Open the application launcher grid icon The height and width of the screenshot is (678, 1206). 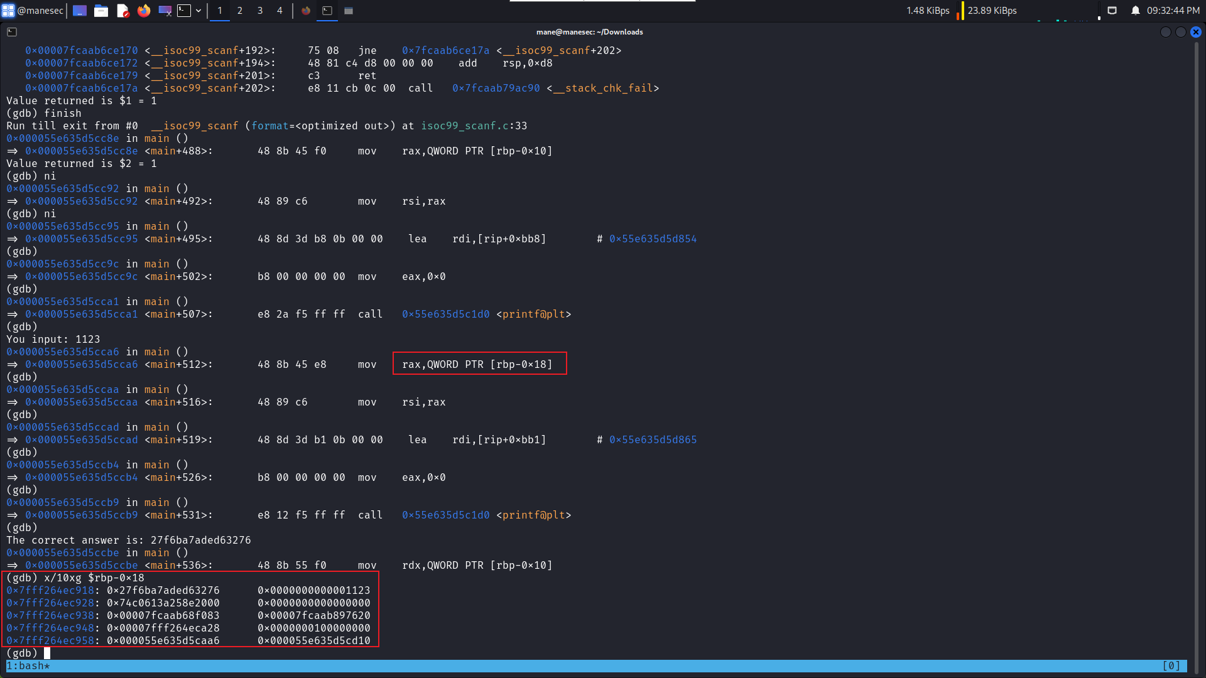click(8, 11)
